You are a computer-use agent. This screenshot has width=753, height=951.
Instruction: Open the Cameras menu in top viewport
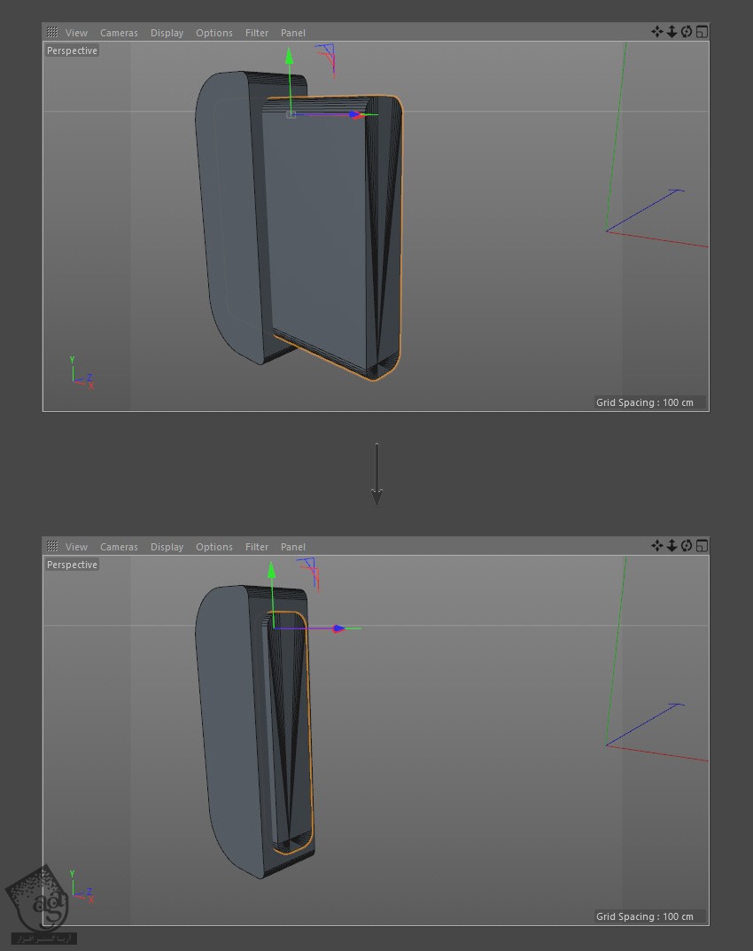pyautogui.click(x=119, y=33)
